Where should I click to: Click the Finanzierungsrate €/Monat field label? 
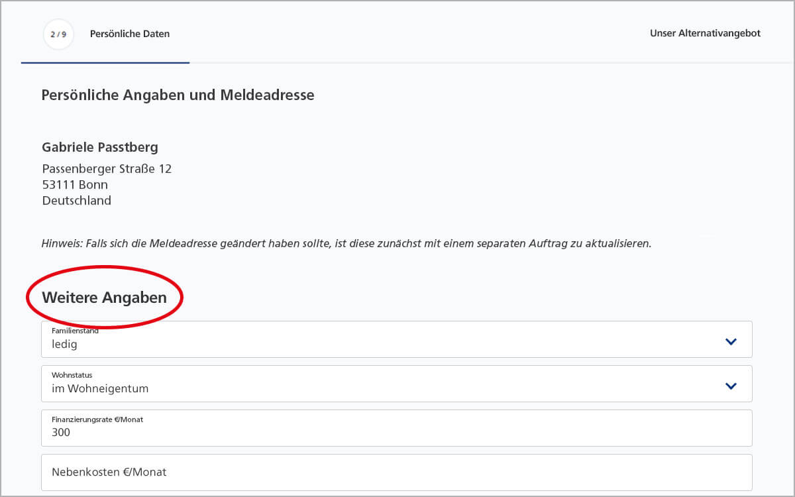[x=97, y=419]
